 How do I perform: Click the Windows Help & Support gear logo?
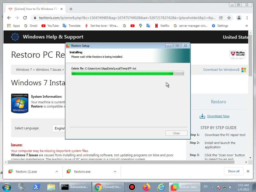tap(15, 37)
